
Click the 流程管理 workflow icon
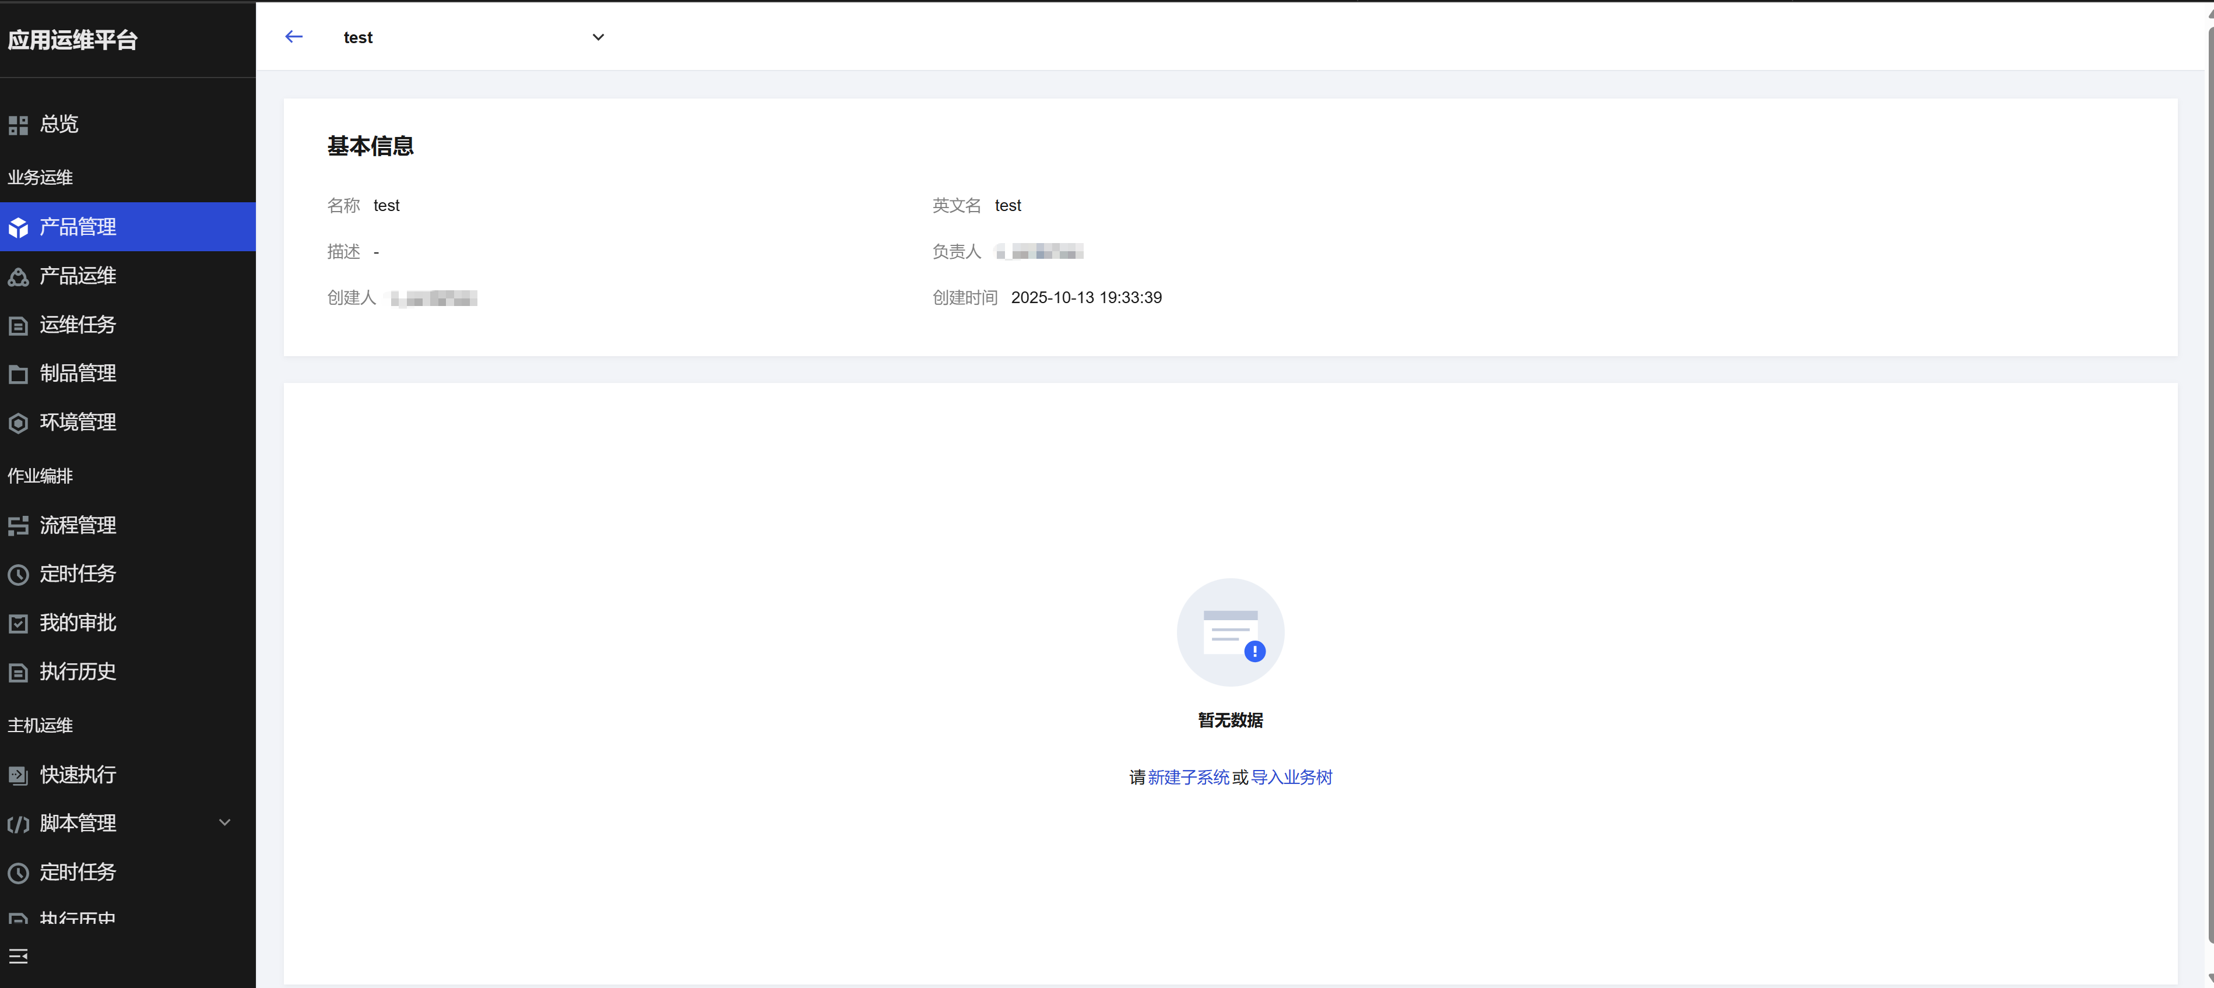[x=18, y=526]
